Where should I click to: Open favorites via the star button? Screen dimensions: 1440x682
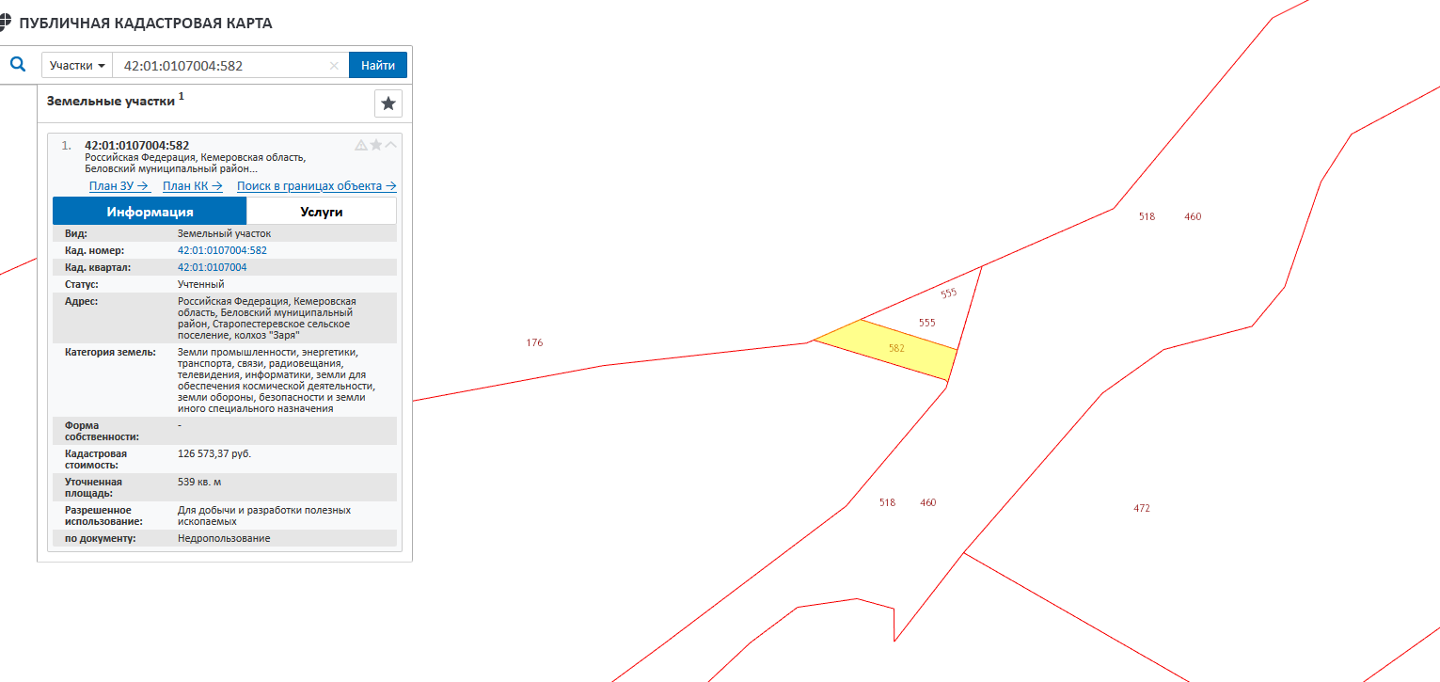(x=388, y=103)
